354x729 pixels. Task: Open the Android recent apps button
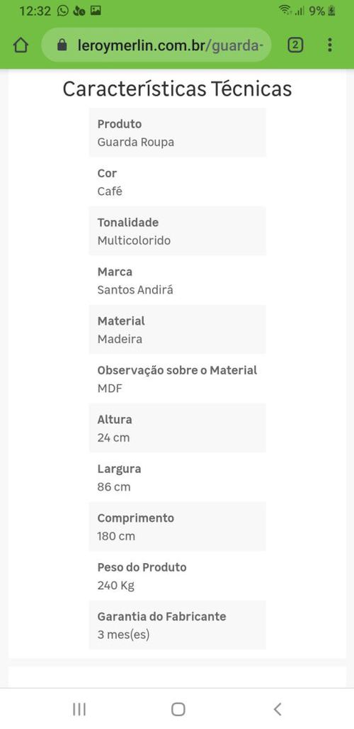[79, 709]
